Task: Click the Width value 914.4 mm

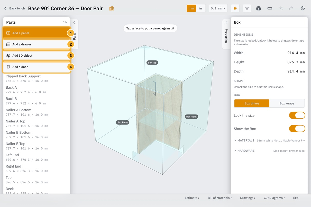Action: [x=296, y=53]
